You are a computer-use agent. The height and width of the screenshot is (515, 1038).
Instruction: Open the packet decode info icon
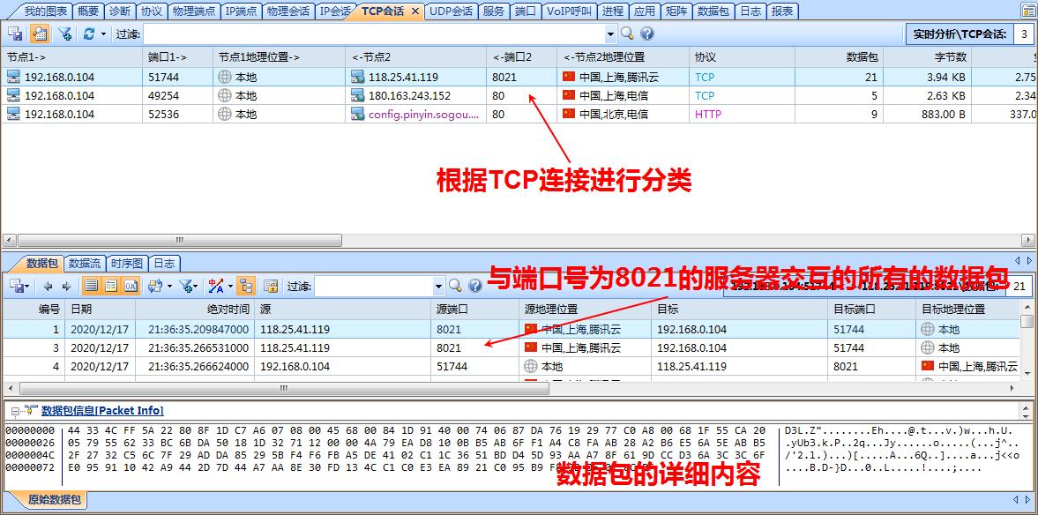click(x=271, y=284)
